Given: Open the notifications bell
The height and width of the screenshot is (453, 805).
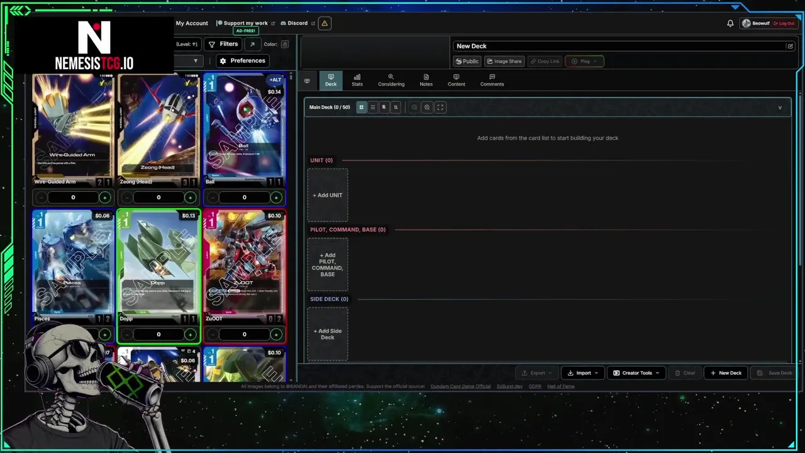Looking at the screenshot, I should tap(730, 23).
